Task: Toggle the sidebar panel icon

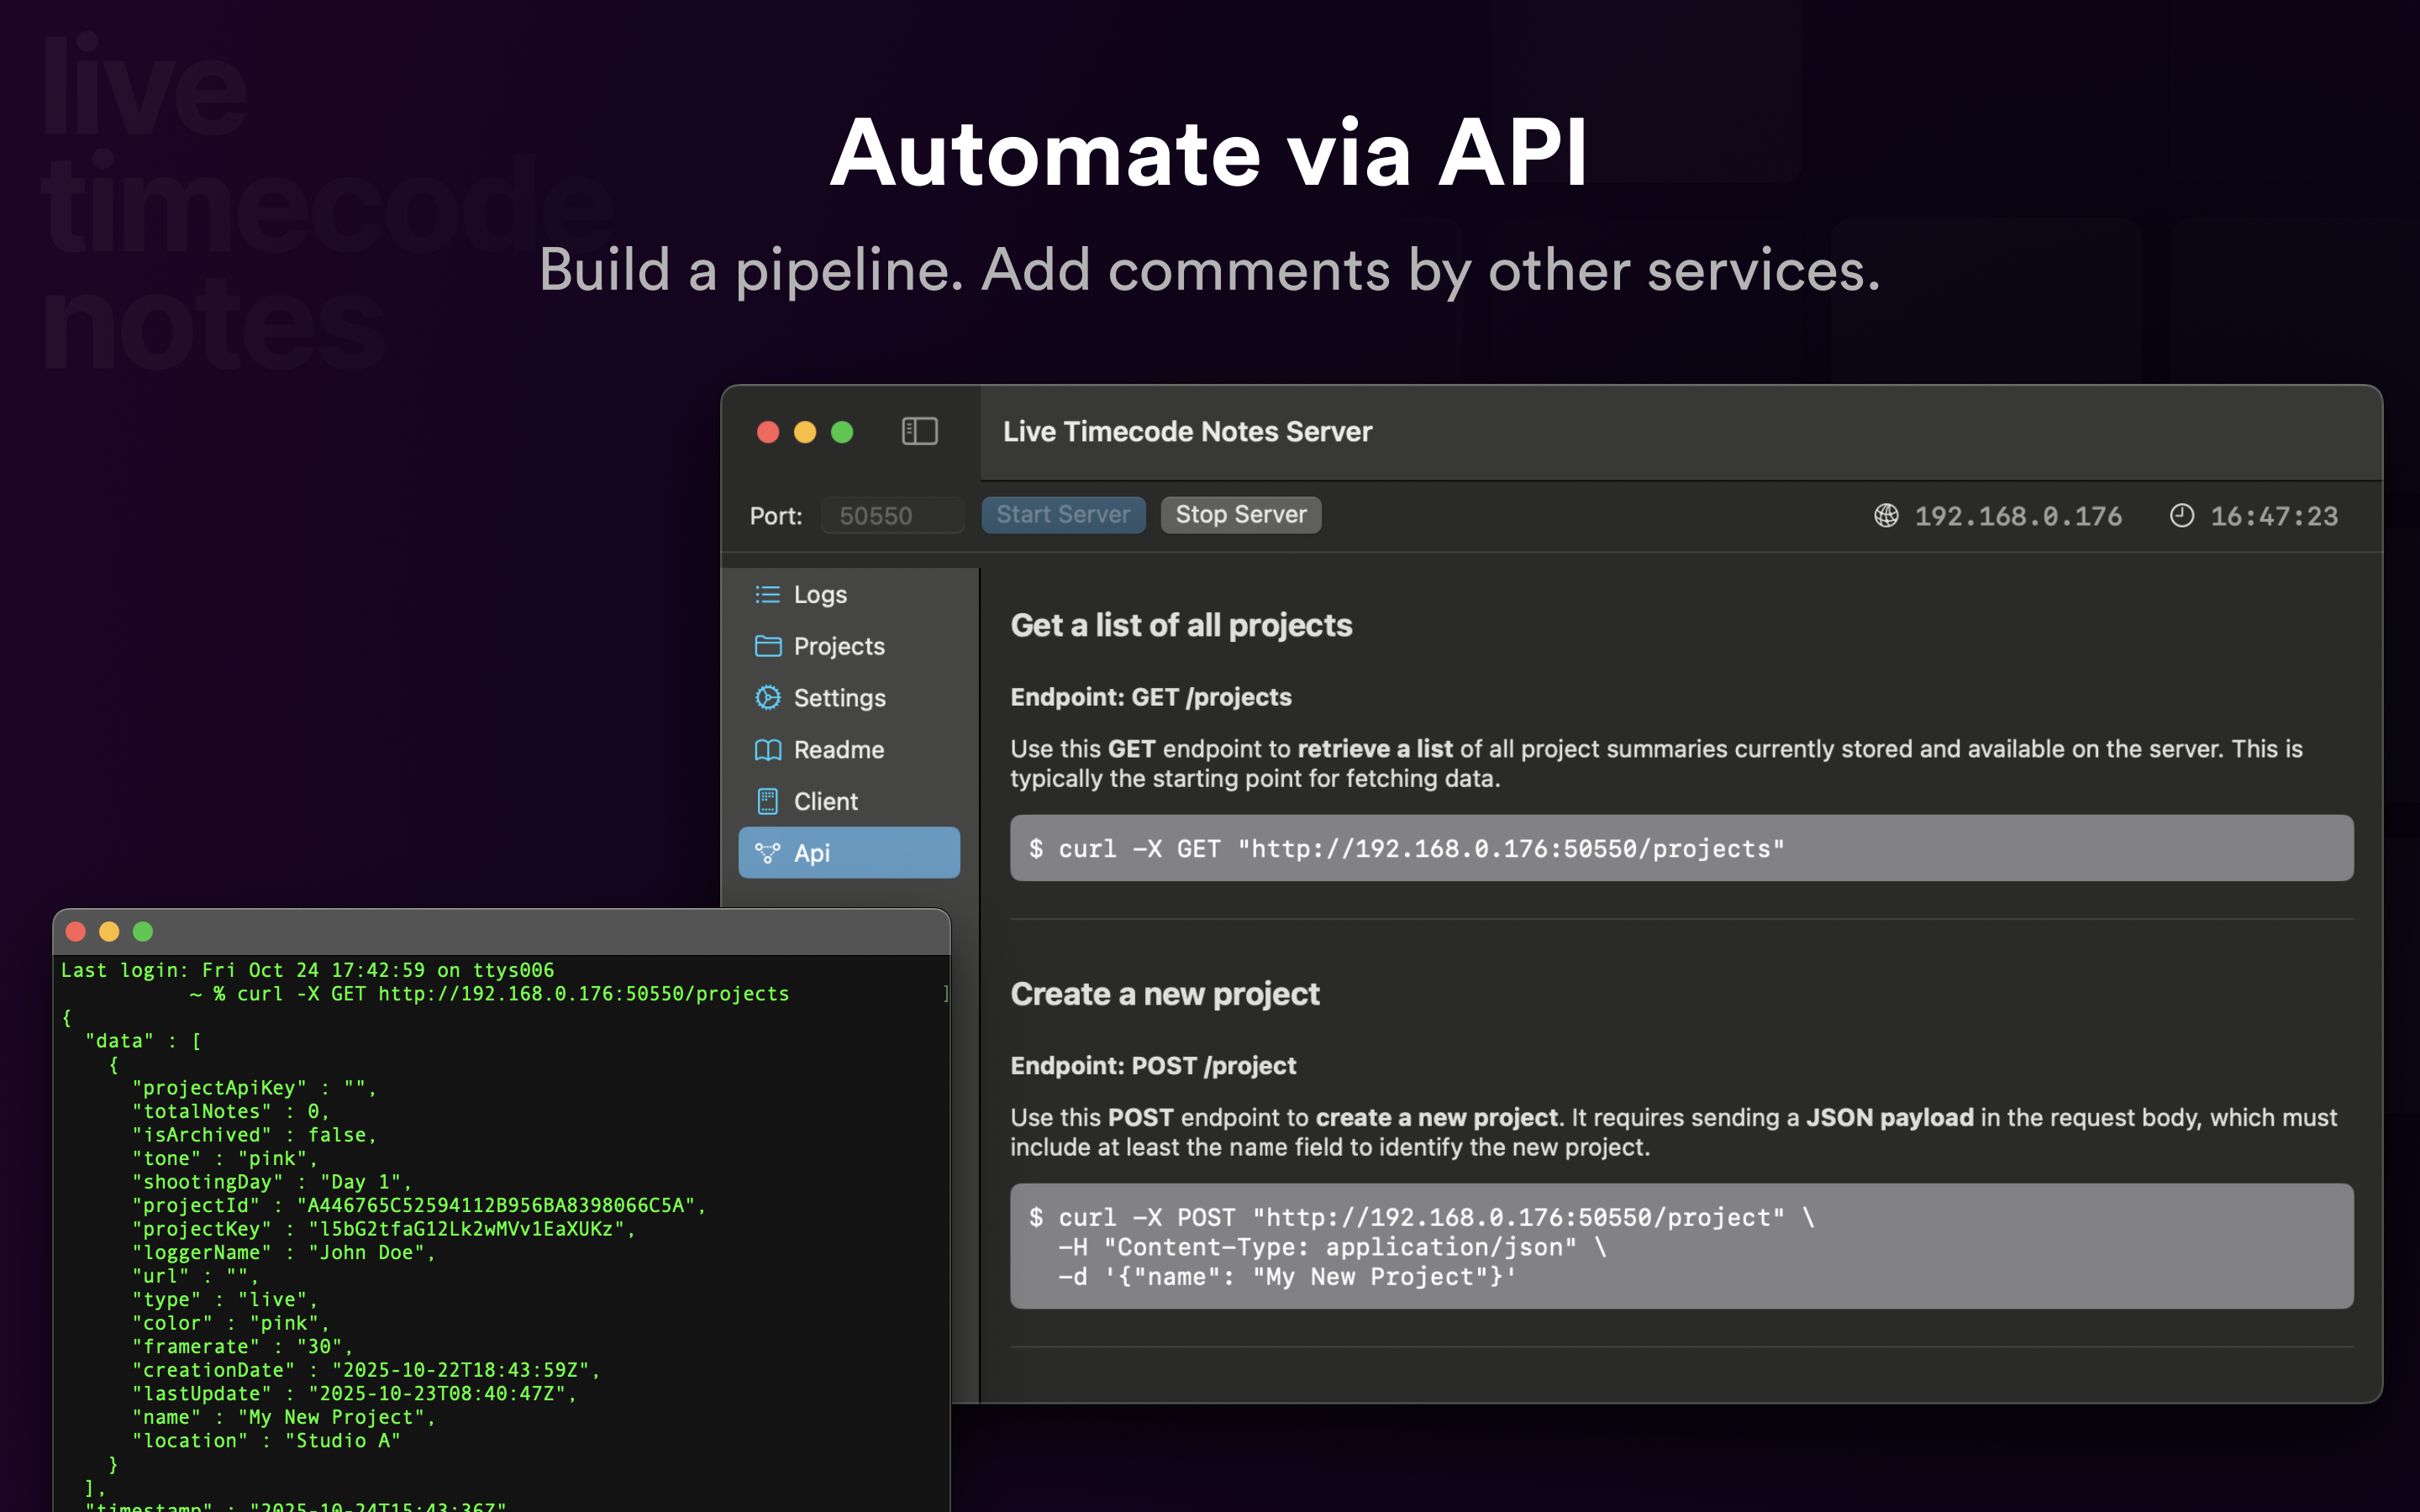Action: click(x=919, y=431)
